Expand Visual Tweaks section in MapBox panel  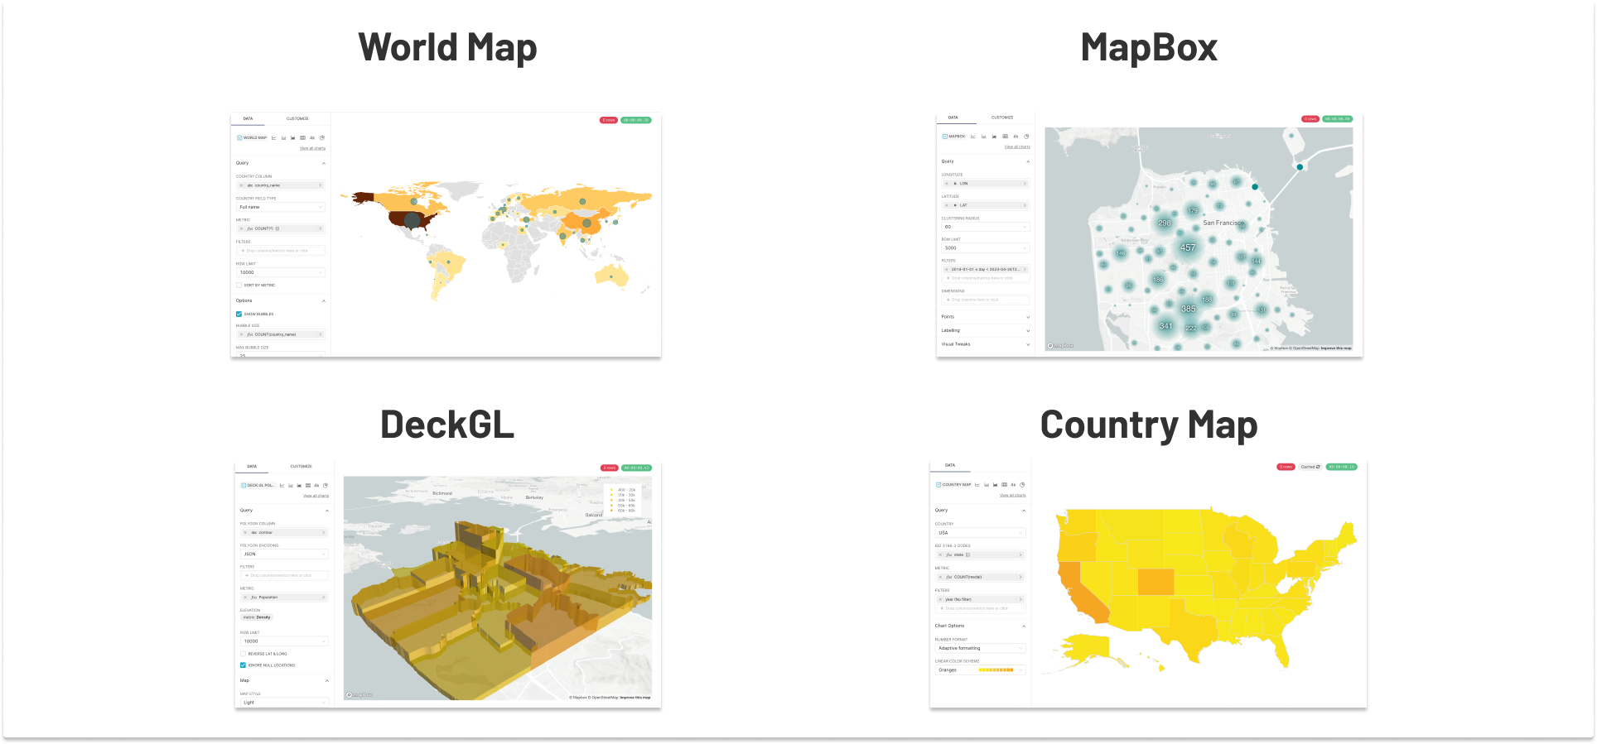pos(986,344)
